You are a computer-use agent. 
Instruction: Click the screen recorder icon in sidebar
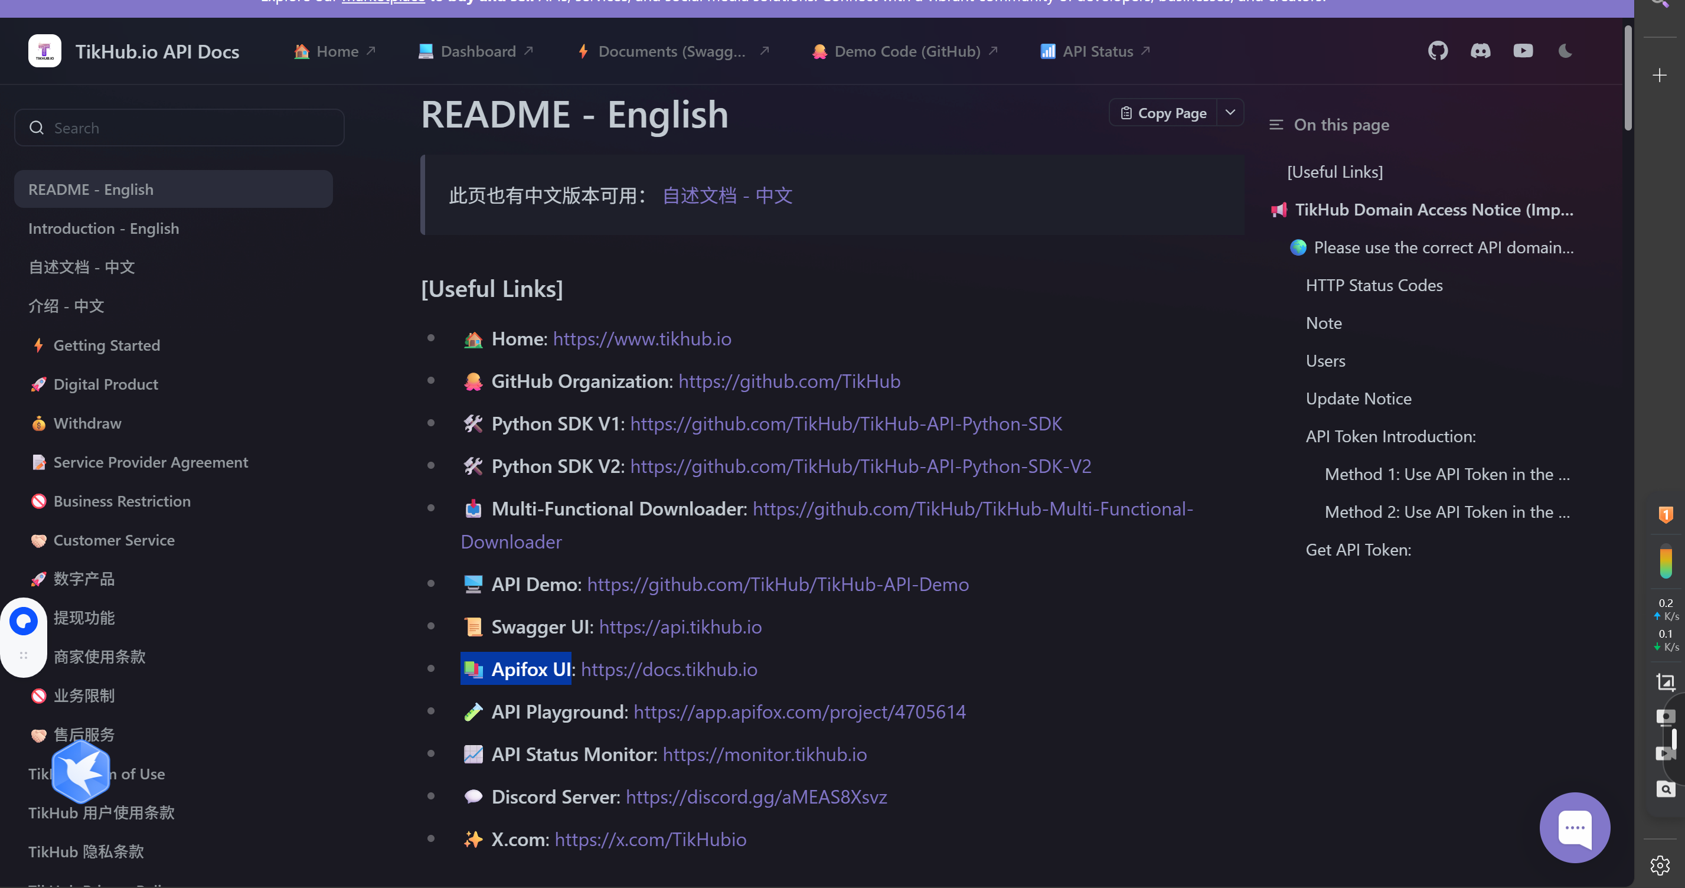[x=1666, y=718]
